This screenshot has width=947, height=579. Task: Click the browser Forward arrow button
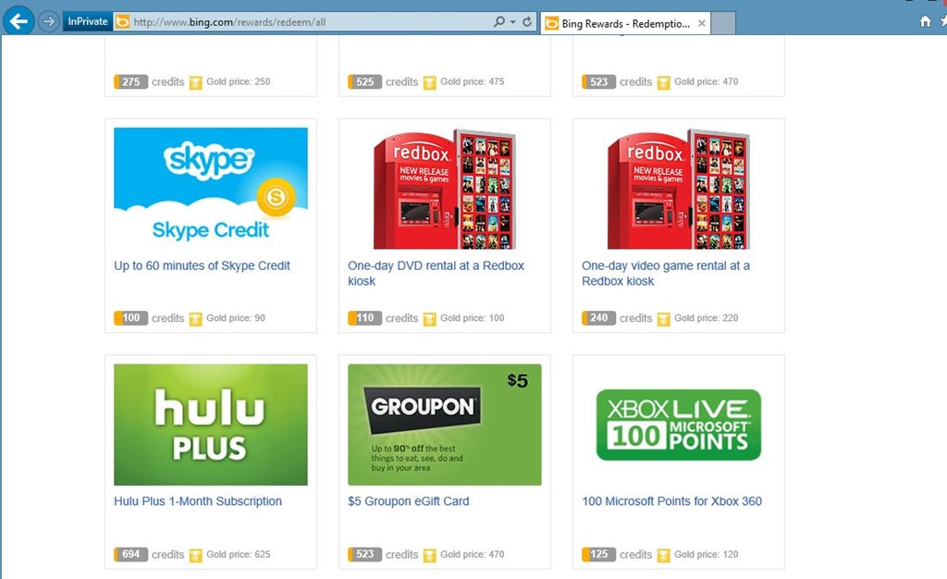(48, 21)
